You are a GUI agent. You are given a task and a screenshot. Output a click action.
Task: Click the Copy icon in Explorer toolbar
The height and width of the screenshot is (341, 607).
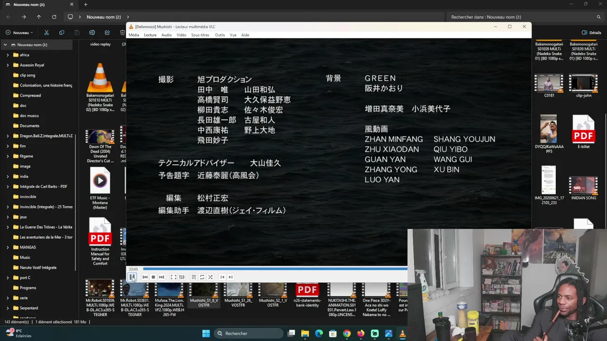click(x=62, y=33)
